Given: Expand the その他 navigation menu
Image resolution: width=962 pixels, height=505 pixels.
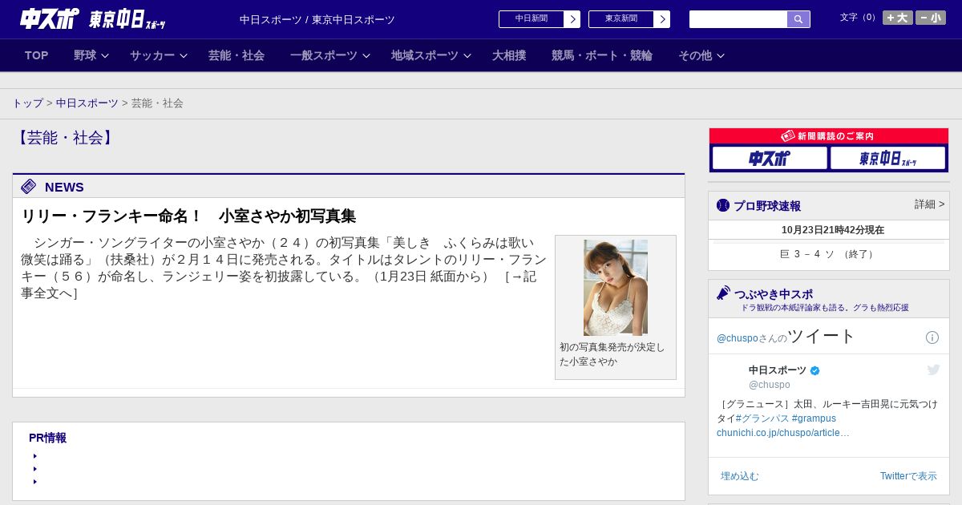Looking at the screenshot, I should (x=701, y=55).
